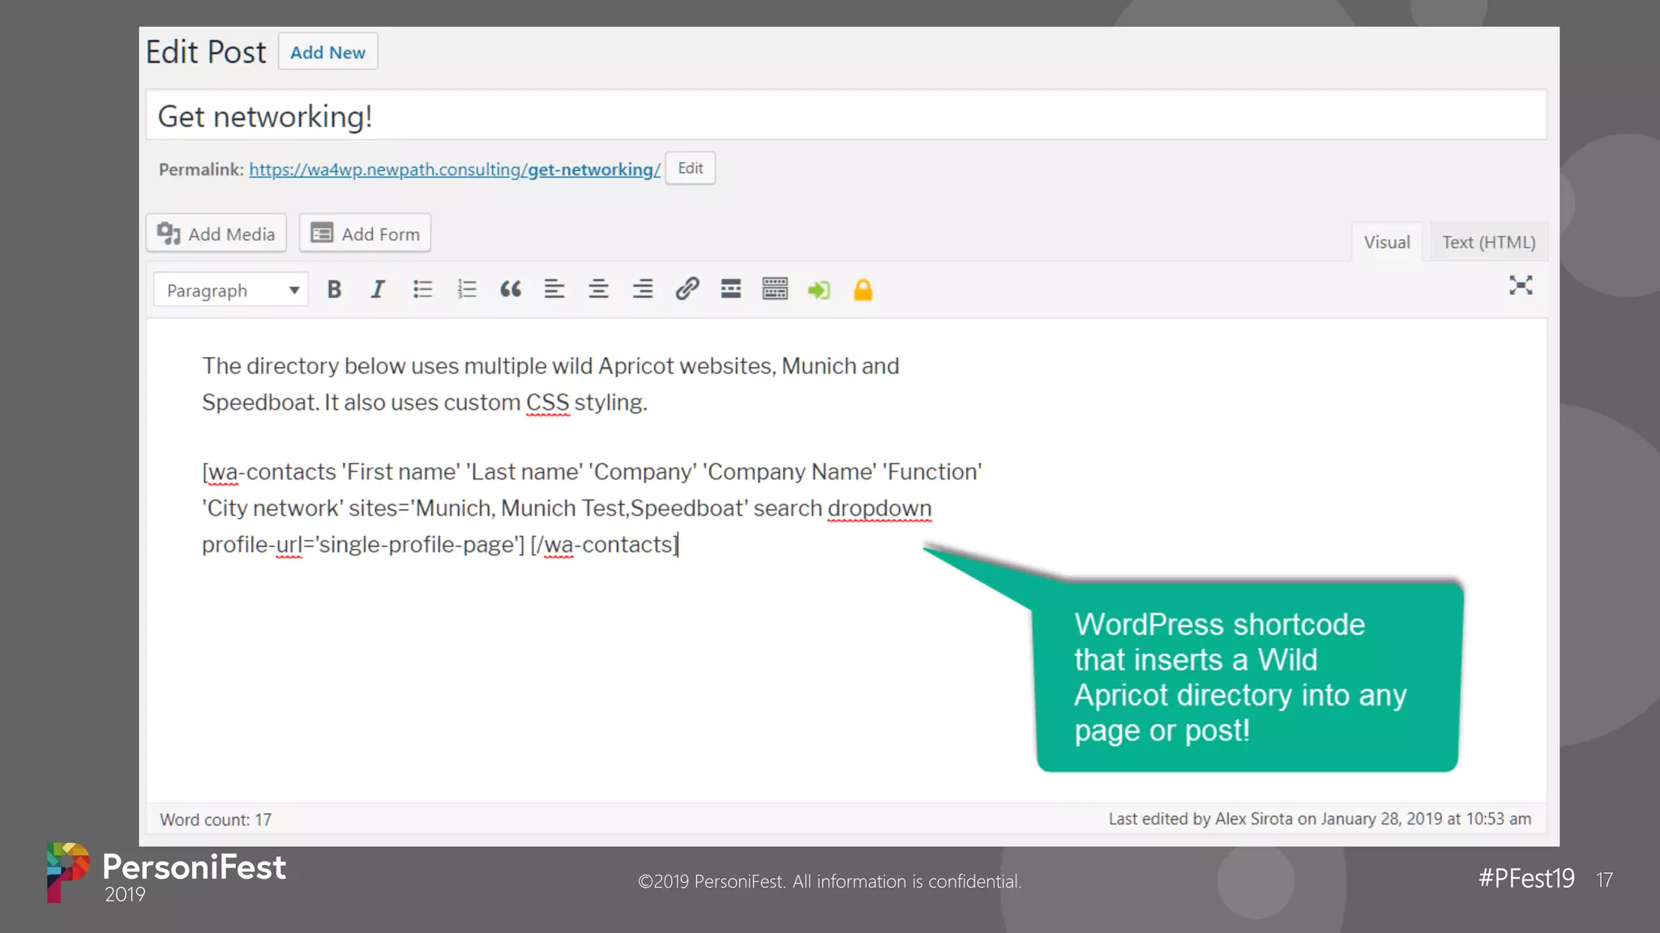Insert a numbered list
The height and width of the screenshot is (933, 1660).
pyautogui.click(x=467, y=289)
